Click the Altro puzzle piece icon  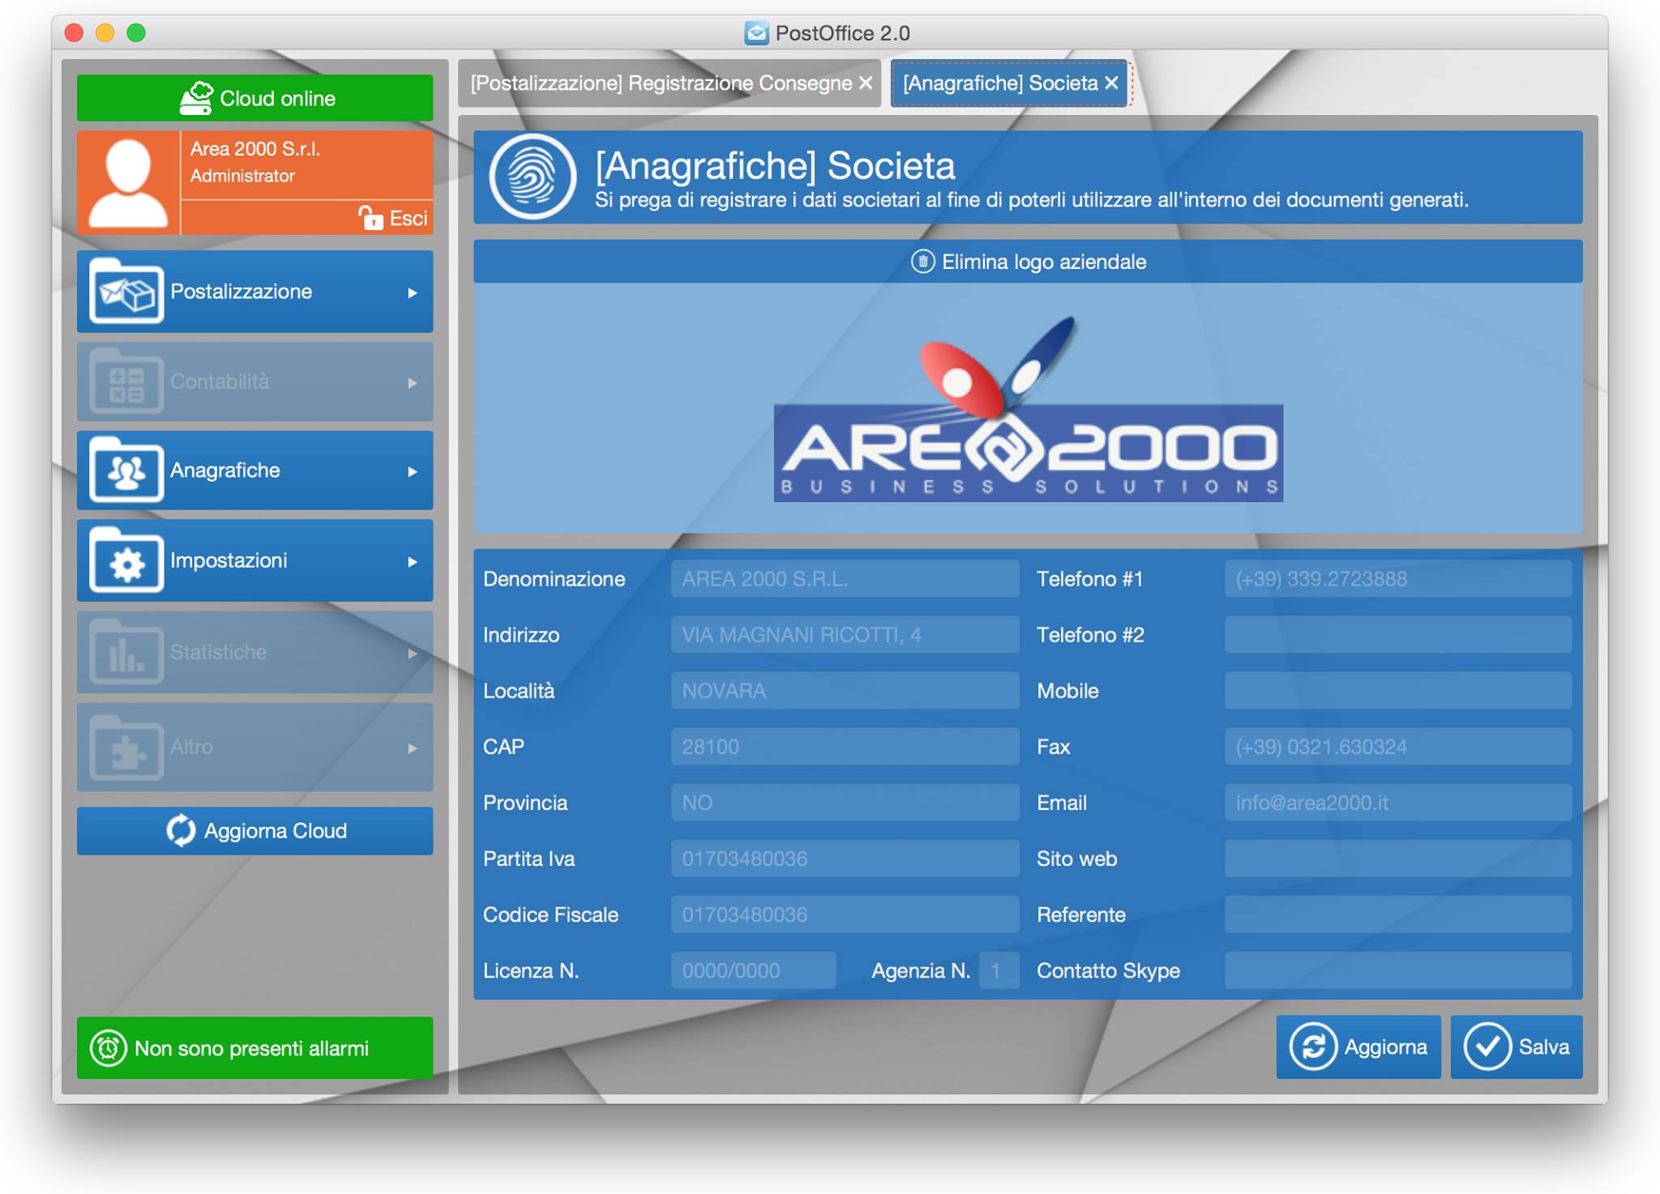coord(126,747)
